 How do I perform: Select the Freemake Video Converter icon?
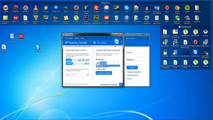(x=36, y=20)
